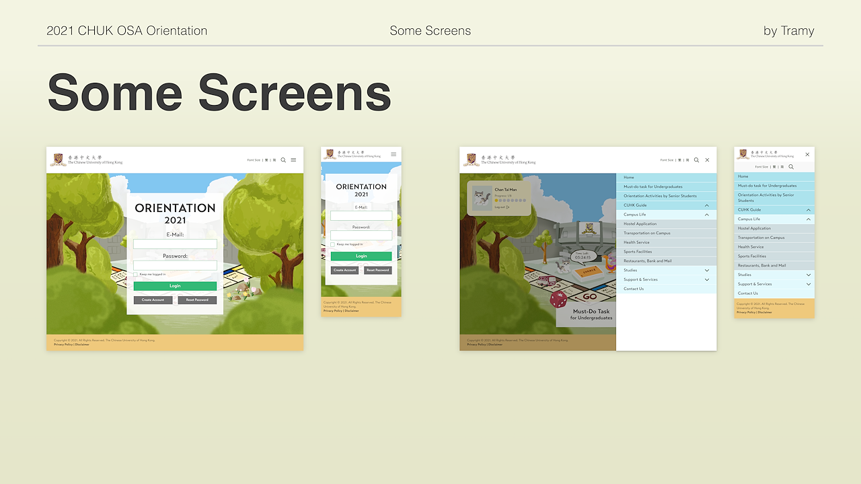Click green Login button on mobile login
Image resolution: width=861 pixels, height=484 pixels.
pos(361,256)
